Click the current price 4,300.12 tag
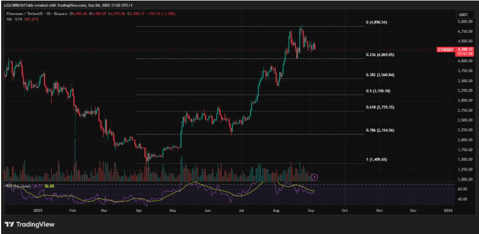Screen dimensions: 479x234 point(465,49)
